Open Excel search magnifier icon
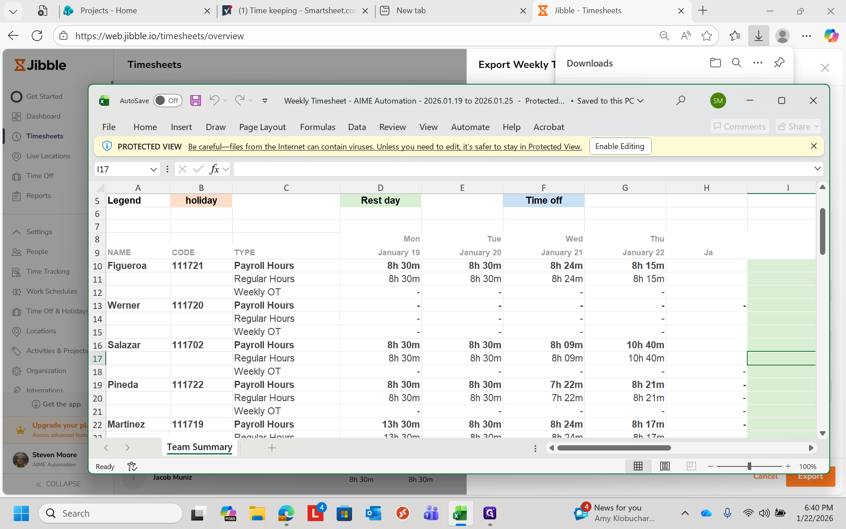Image resolution: width=846 pixels, height=529 pixels. [x=680, y=101]
